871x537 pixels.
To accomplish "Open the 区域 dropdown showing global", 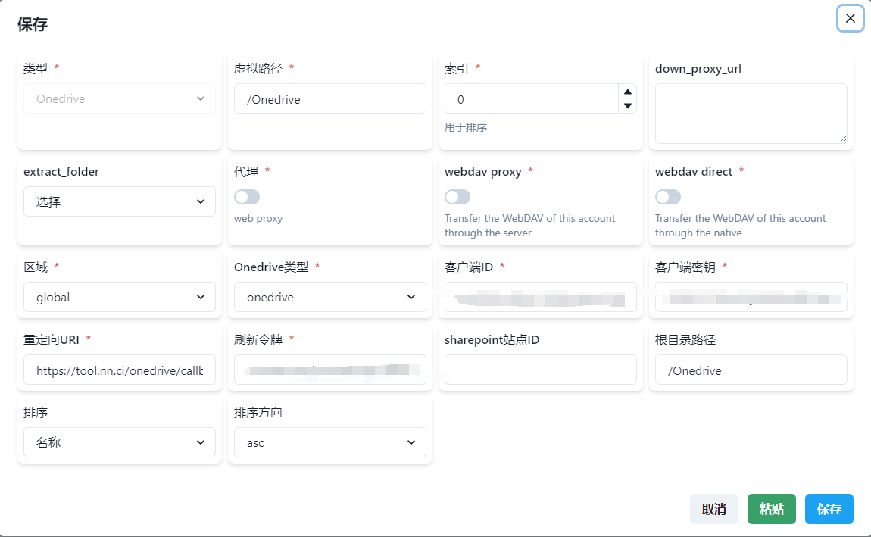I will [119, 297].
